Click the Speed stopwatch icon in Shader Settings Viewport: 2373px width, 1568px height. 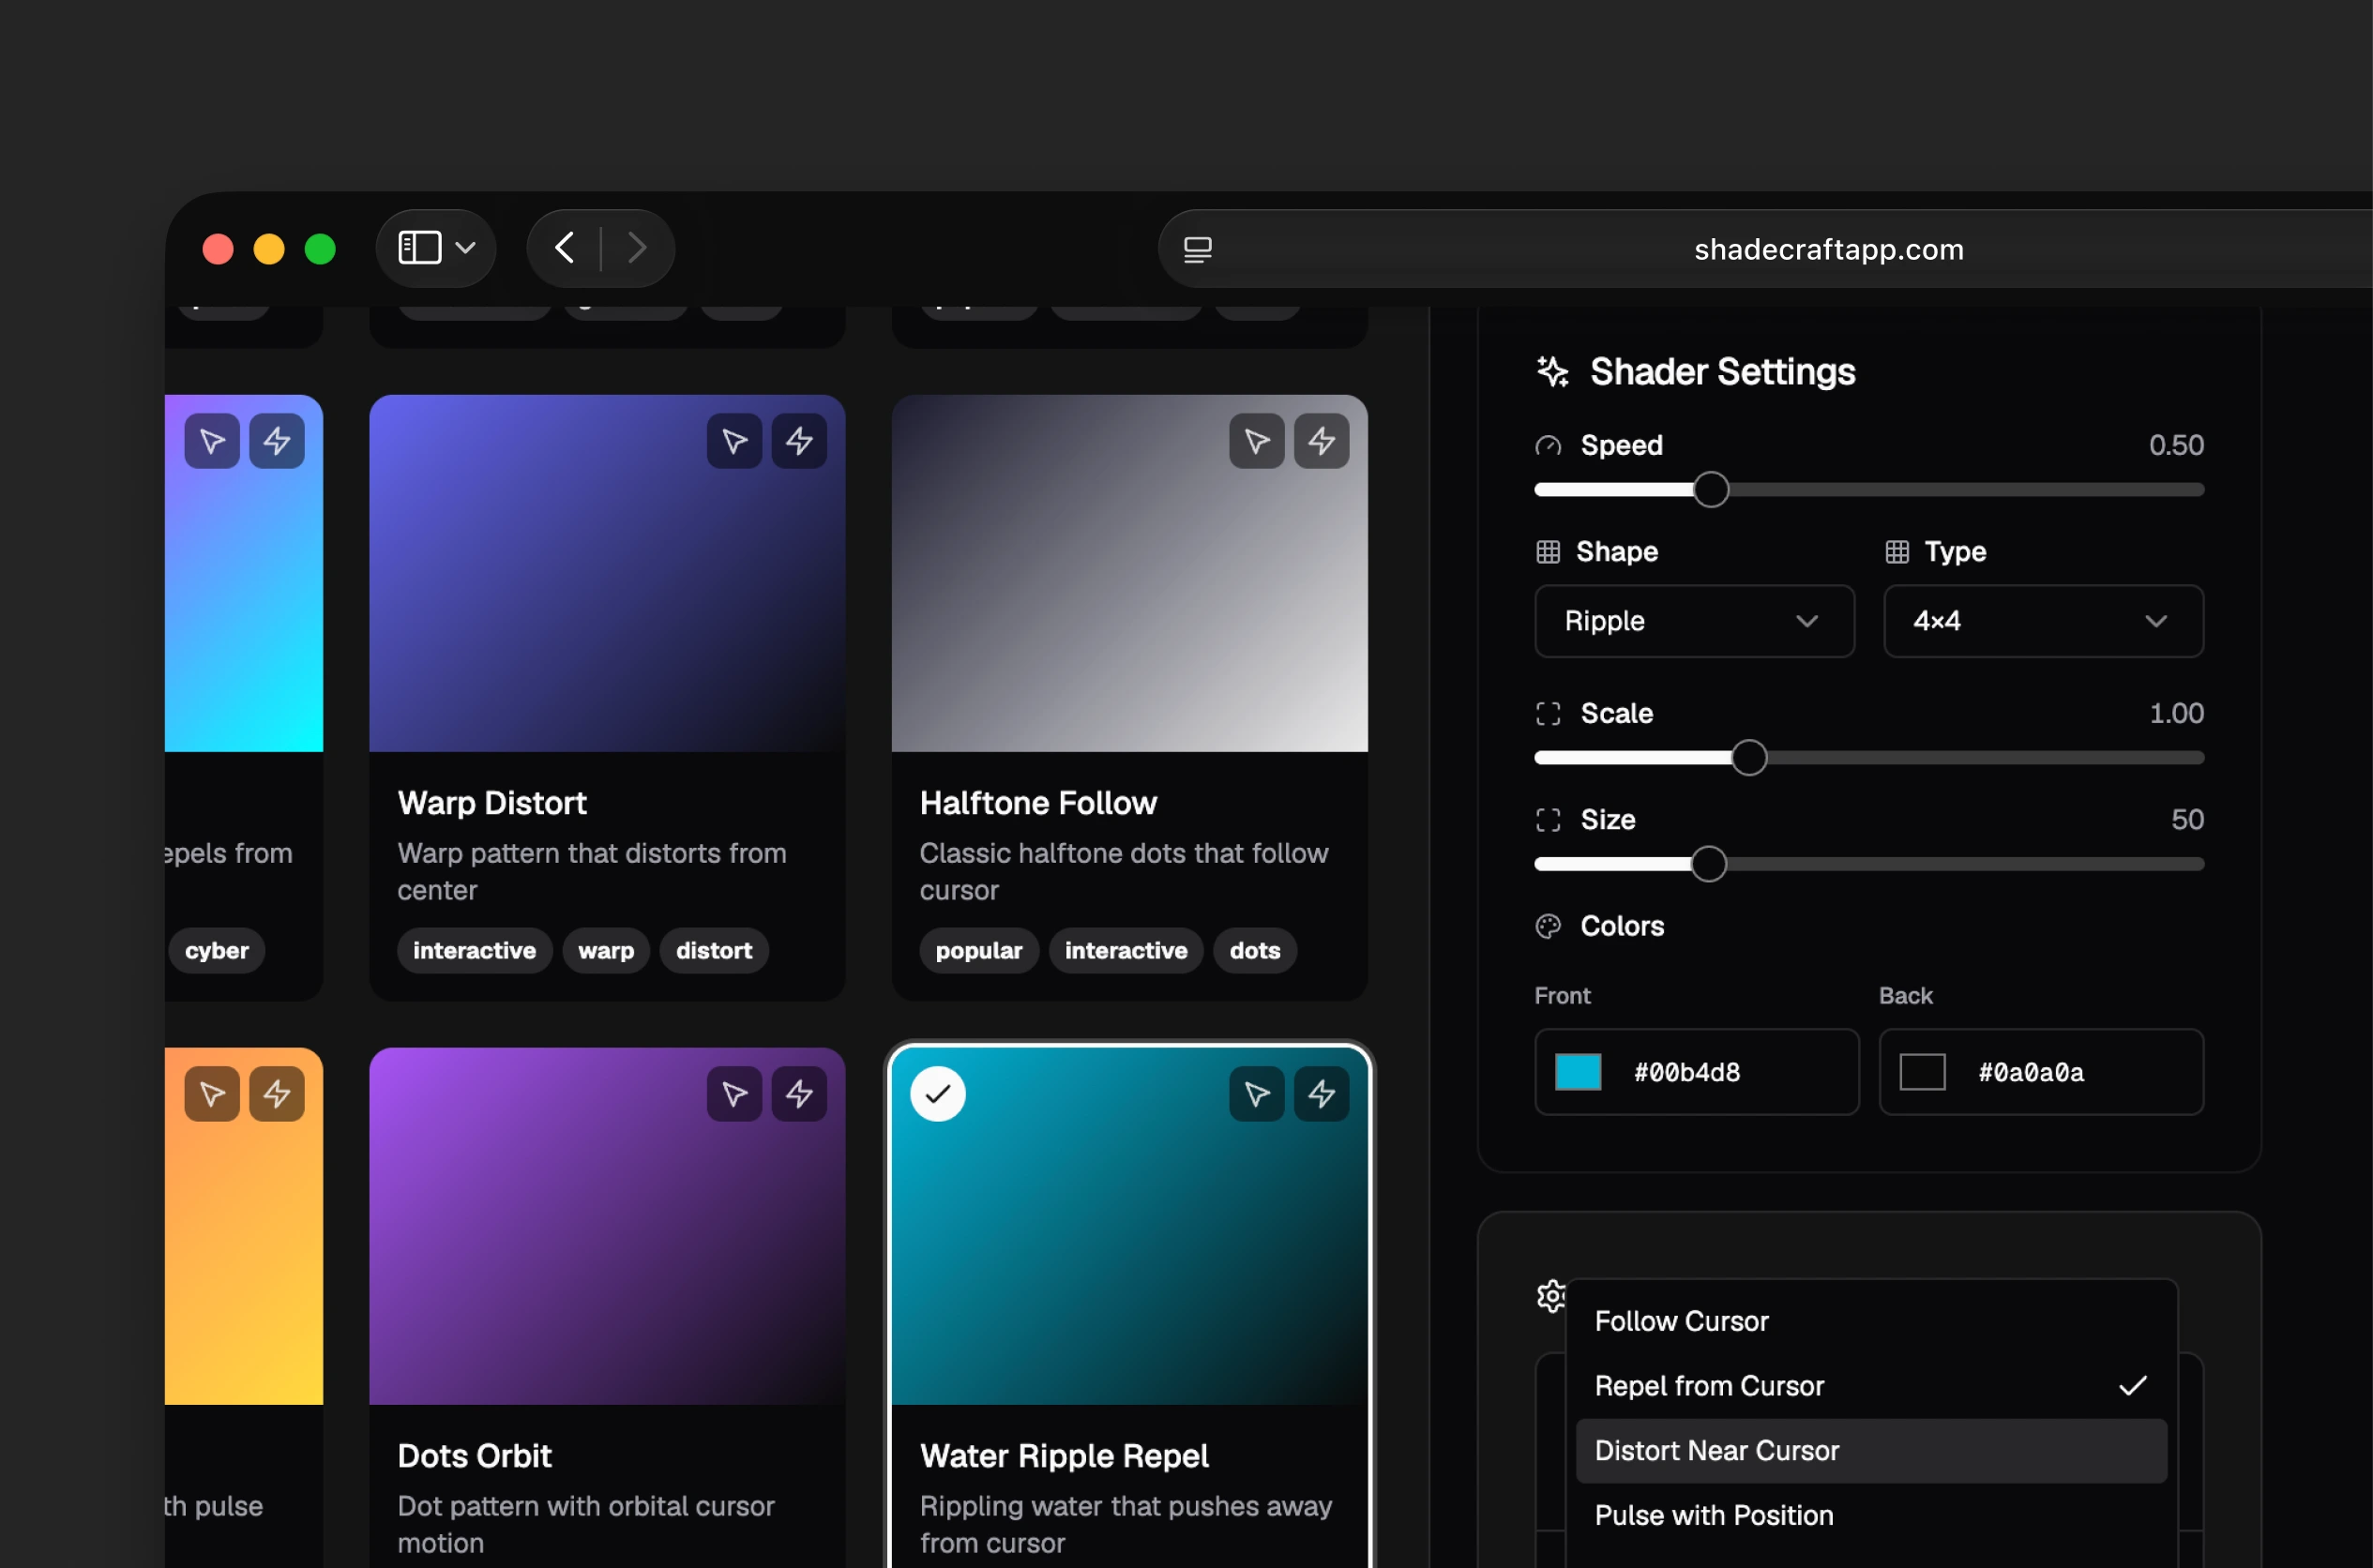(1548, 446)
